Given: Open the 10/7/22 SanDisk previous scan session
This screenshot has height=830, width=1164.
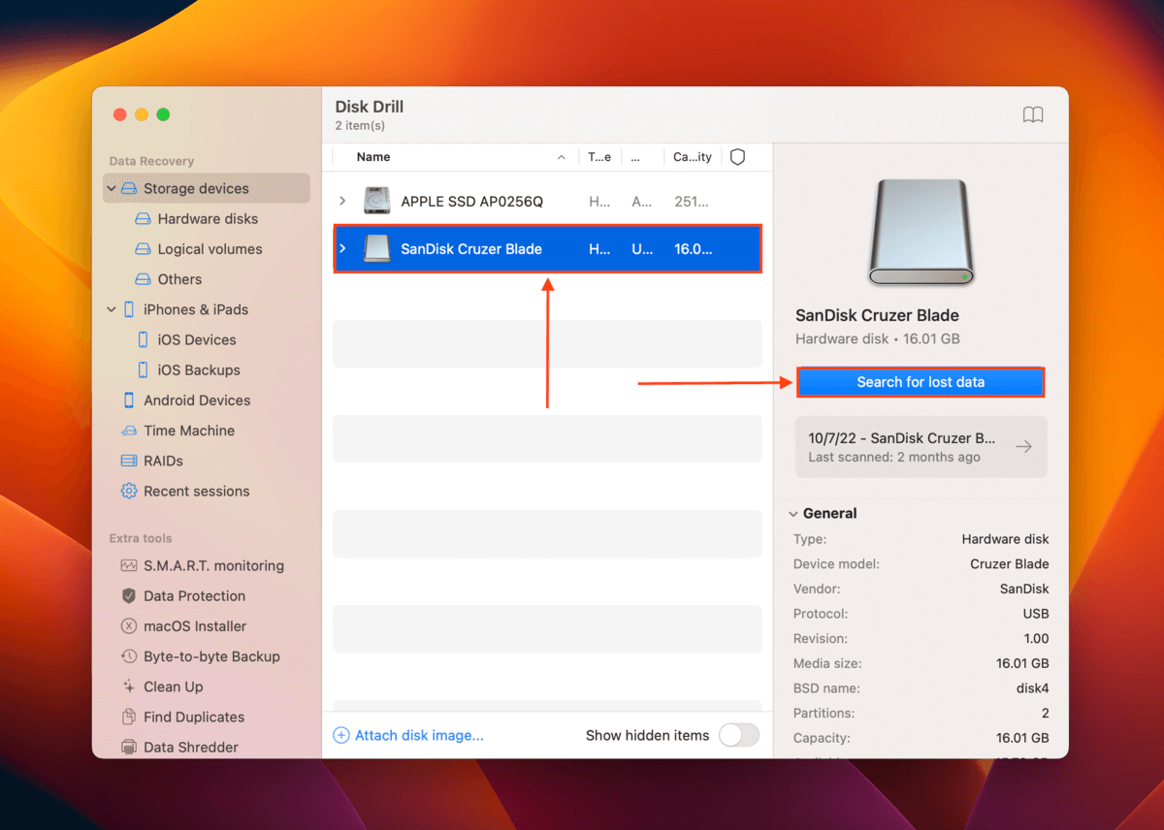Looking at the screenshot, I should point(921,447).
